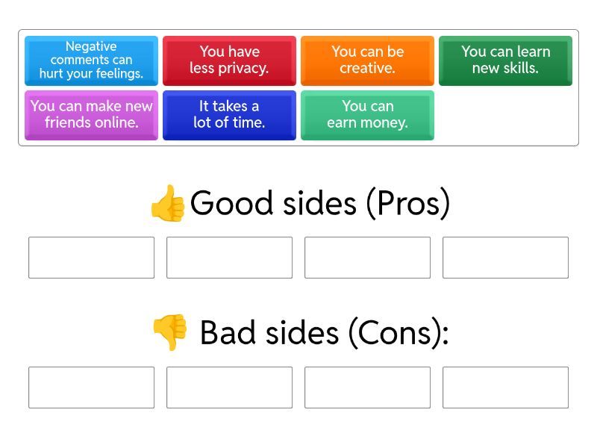
Task: Tap the 'You can make new friends online' tile
Action: (91, 115)
